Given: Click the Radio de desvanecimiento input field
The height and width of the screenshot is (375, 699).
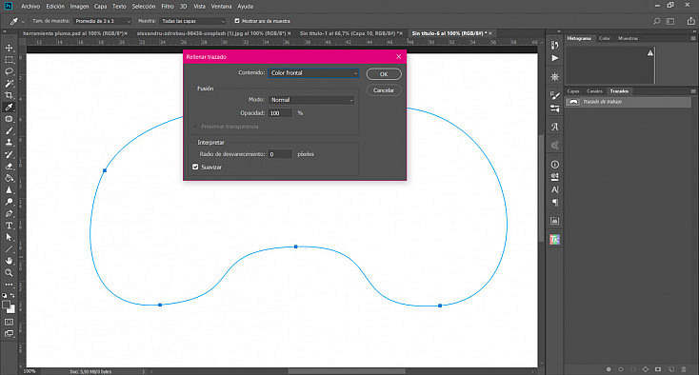Looking at the screenshot, I should (280, 154).
